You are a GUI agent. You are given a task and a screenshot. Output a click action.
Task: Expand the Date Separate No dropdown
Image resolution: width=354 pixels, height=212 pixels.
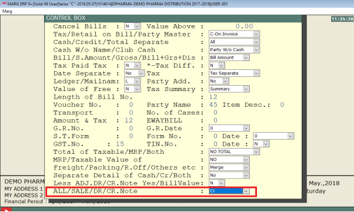[135, 73]
